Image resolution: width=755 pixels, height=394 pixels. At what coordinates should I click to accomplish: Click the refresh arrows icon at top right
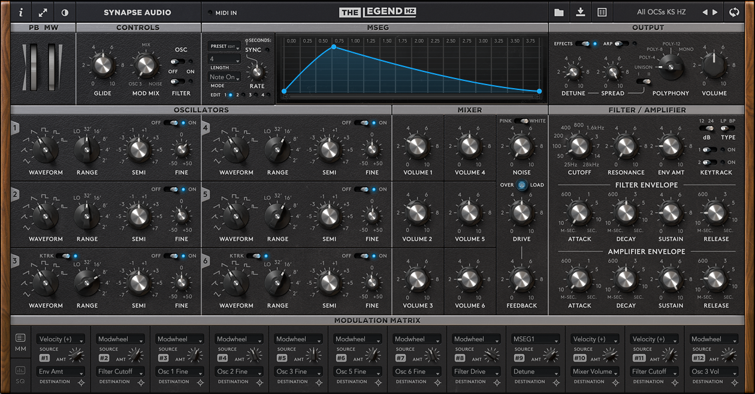click(734, 12)
